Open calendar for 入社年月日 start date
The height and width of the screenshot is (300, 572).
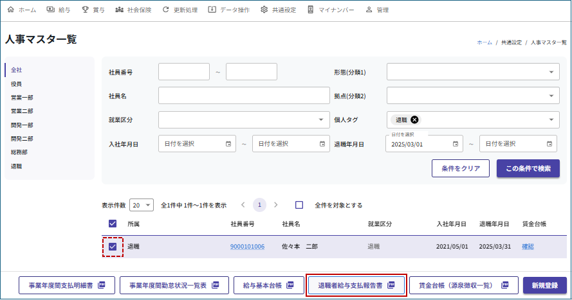(228, 144)
